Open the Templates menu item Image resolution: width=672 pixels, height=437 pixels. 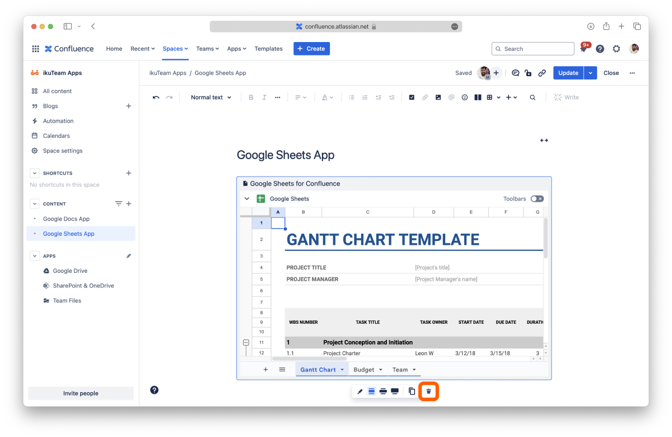[x=268, y=49]
